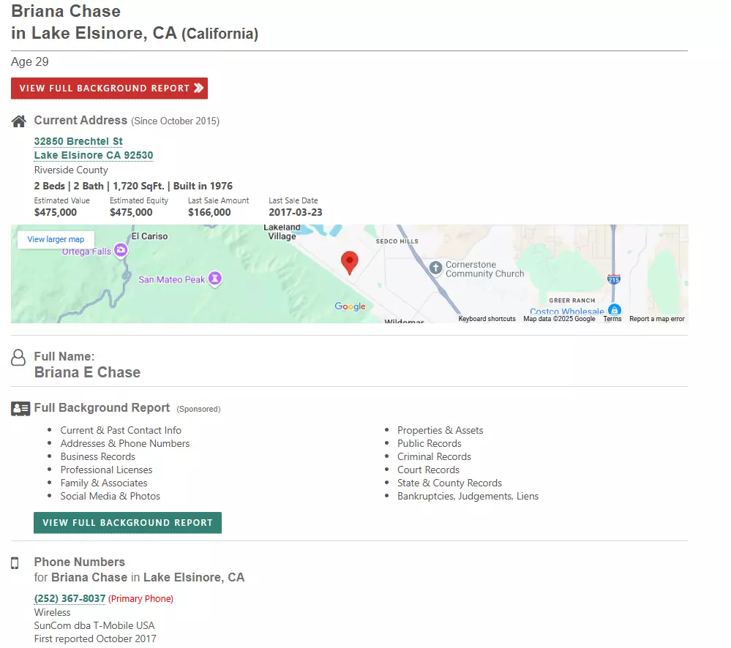Screen dimensions: 731x648
Task: Open the 32850 Brechtel St address link
Action: (78, 141)
